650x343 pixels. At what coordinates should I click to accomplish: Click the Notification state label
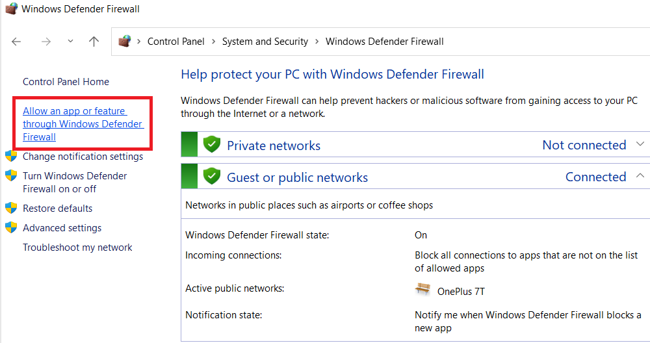[x=224, y=315]
